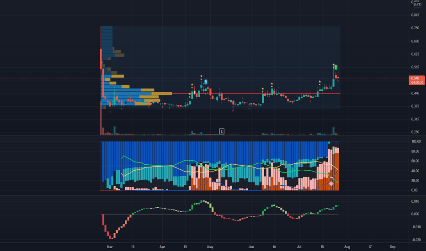
Task: Click the 0.750 price axis label
Action: (415, 28)
